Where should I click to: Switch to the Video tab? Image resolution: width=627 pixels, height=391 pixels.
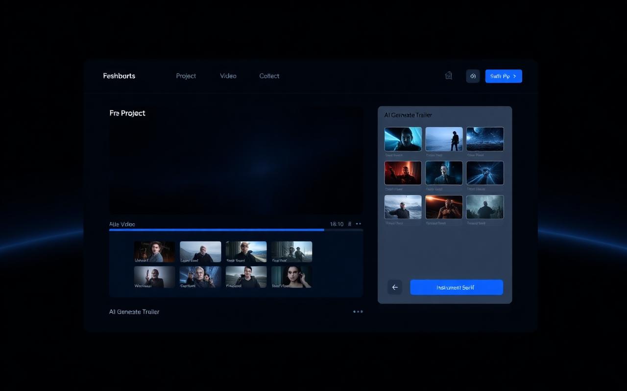click(228, 76)
